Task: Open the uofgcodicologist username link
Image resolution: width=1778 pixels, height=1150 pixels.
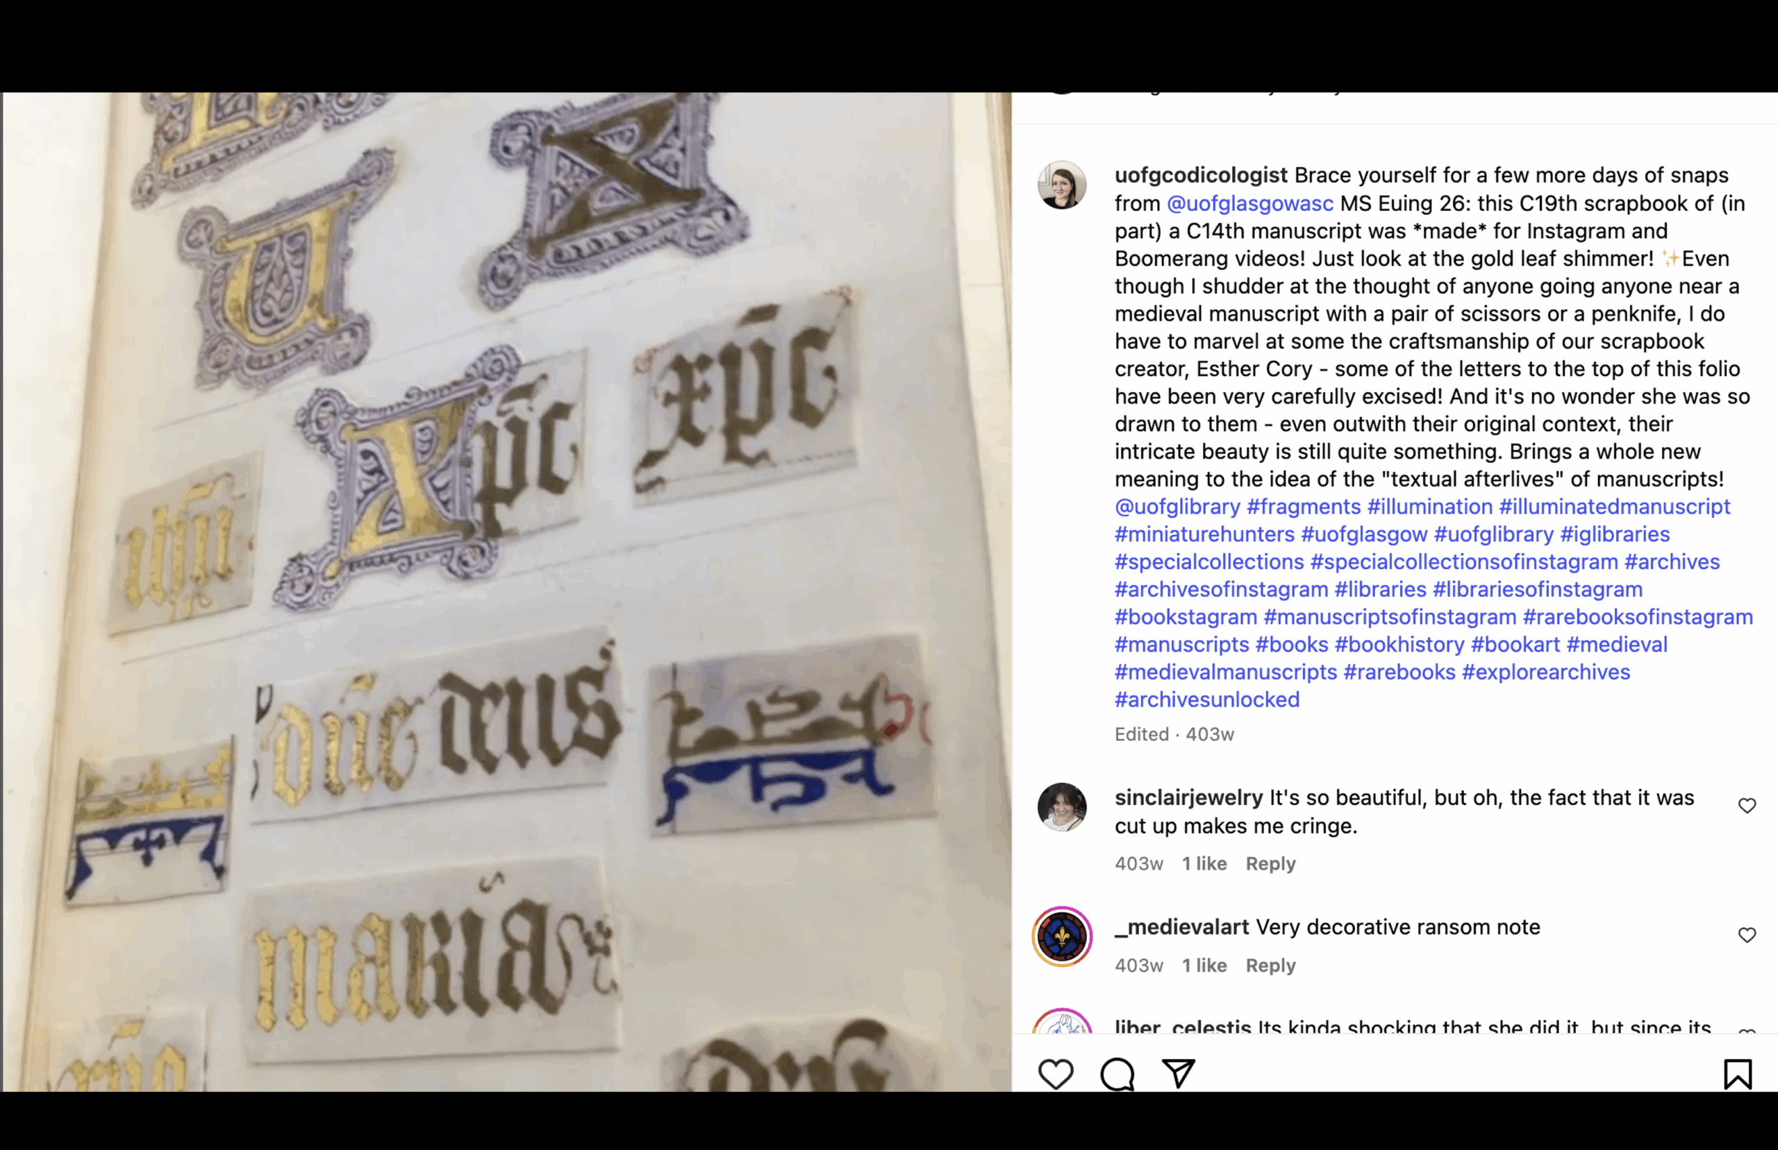Action: click(x=1201, y=175)
